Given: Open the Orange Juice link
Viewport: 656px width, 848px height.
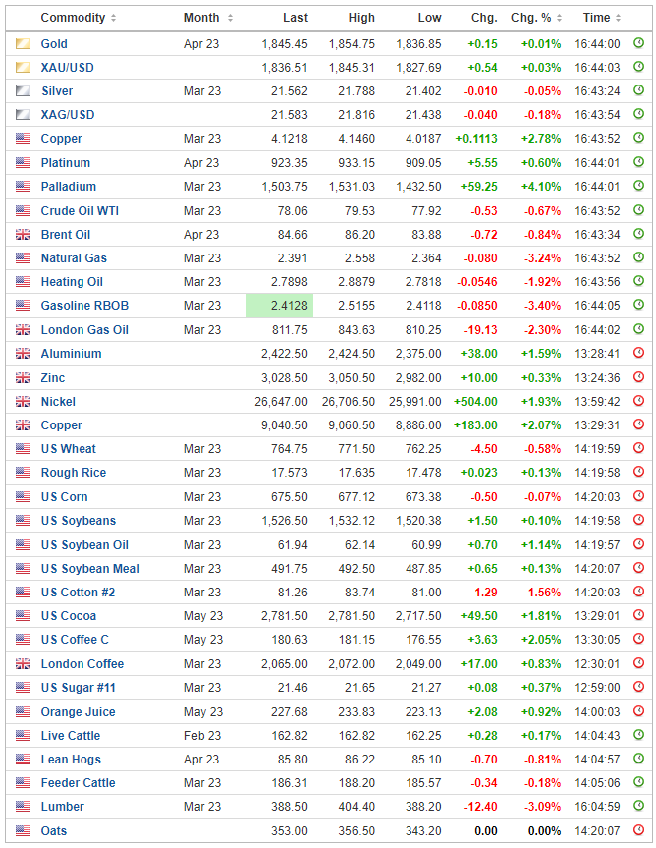Looking at the screenshot, I should 78,712.
